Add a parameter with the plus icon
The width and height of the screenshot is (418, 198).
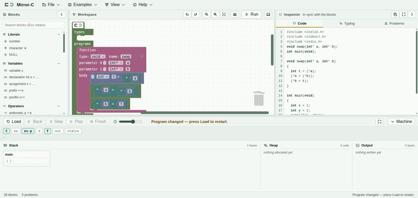click(x=142, y=56)
